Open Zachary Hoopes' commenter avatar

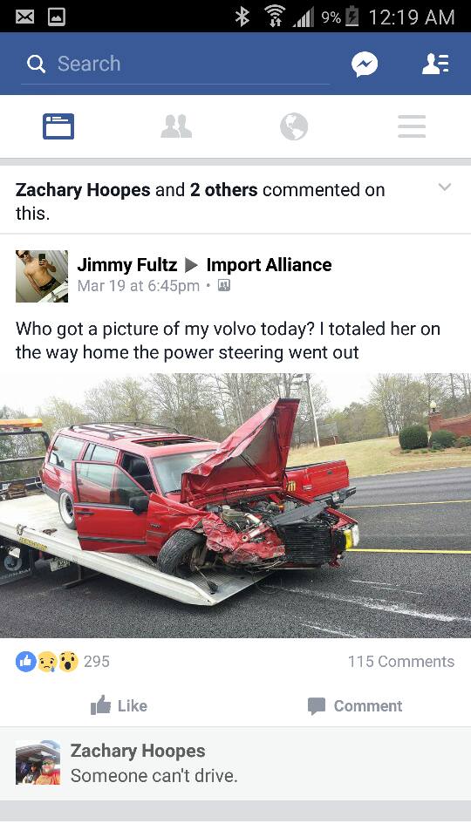click(38, 762)
